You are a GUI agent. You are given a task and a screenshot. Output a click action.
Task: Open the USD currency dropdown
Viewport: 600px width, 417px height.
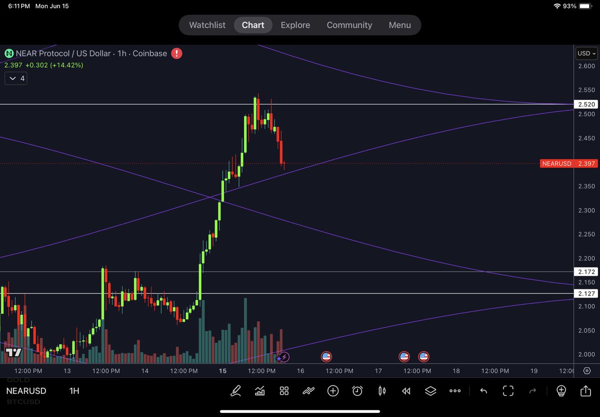coord(587,53)
